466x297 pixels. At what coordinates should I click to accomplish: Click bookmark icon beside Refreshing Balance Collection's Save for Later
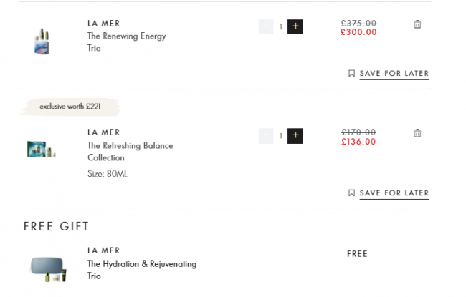351,193
